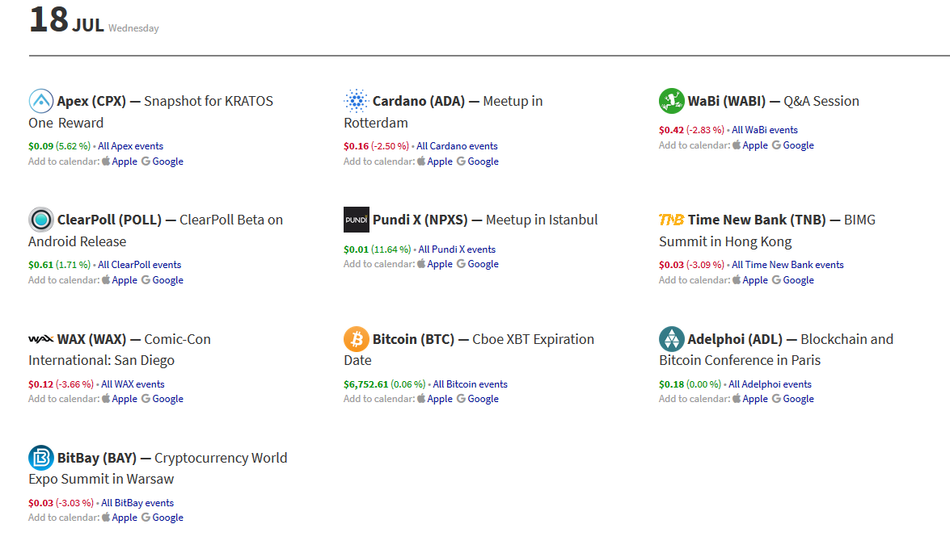The height and width of the screenshot is (545, 950).
Task: Open the All Apex events link
Action: [130, 146]
